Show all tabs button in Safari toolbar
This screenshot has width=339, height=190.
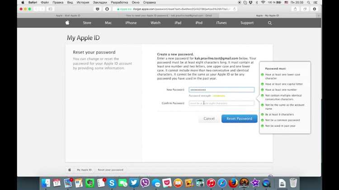pyautogui.click(x=305, y=9)
